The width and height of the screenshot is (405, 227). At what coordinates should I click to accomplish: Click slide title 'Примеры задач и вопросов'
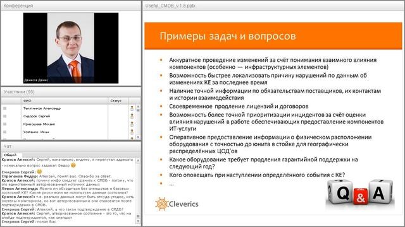(228, 36)
